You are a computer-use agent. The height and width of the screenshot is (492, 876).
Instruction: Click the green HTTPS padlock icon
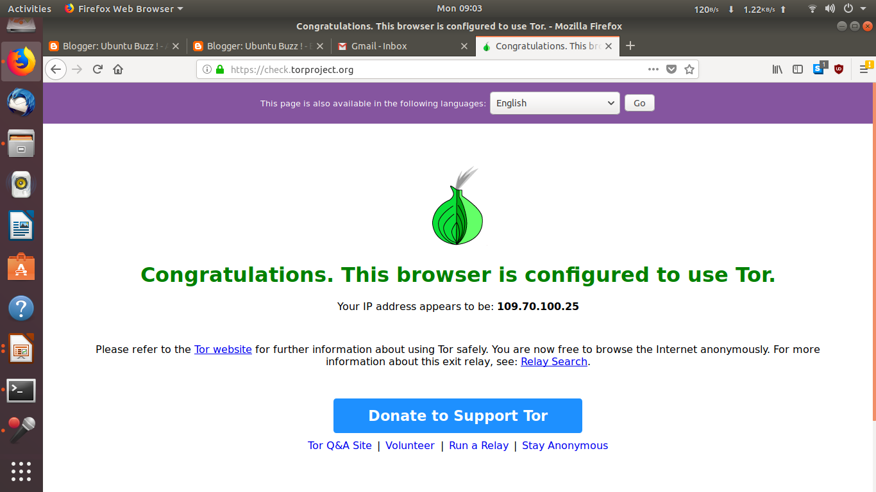click(220, 69)
